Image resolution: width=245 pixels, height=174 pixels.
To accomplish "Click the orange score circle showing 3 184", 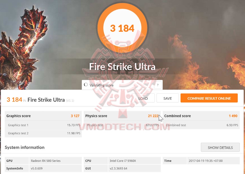I will point(122,28).
